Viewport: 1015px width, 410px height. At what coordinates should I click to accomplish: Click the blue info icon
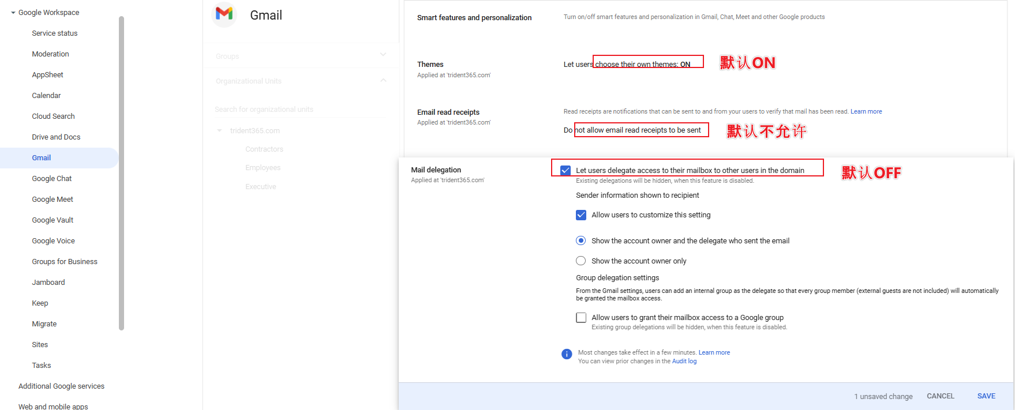[567, 354]
